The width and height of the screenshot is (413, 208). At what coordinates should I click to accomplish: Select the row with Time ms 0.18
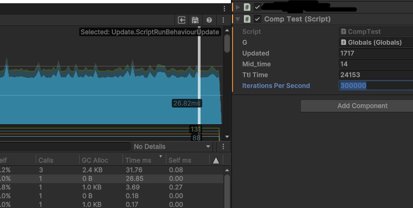click(x=112, y=196)
